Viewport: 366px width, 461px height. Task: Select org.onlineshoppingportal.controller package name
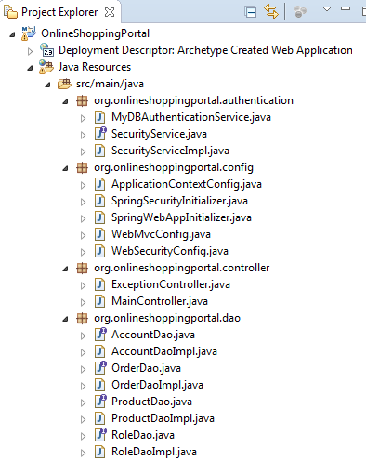[182, 268]
